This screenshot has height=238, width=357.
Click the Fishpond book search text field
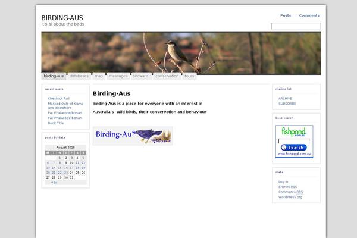click(294, 141)
